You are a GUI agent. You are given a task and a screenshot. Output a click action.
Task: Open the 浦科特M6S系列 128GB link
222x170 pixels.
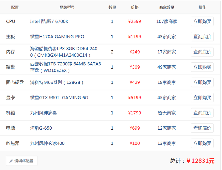[57, 82]
